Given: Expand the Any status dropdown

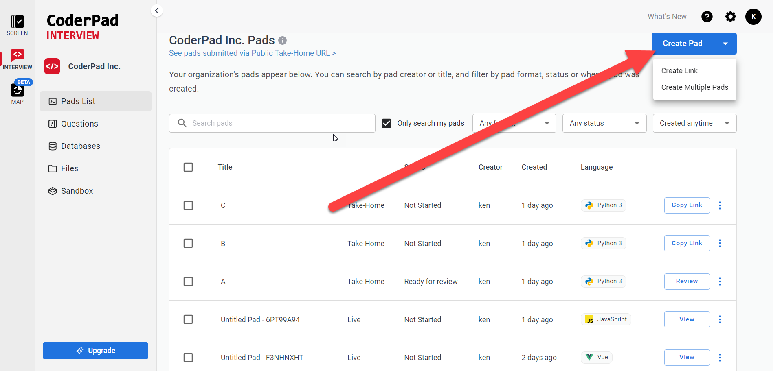Looking at the screenshot, I should pos(604,123).
